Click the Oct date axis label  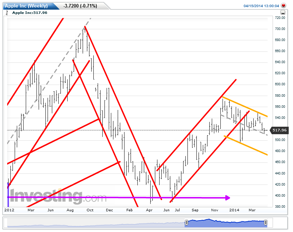[90, 210]
